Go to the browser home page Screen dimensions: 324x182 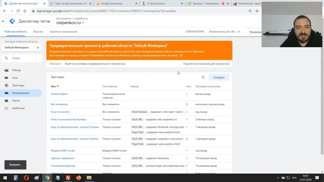(x=25, y=11)
